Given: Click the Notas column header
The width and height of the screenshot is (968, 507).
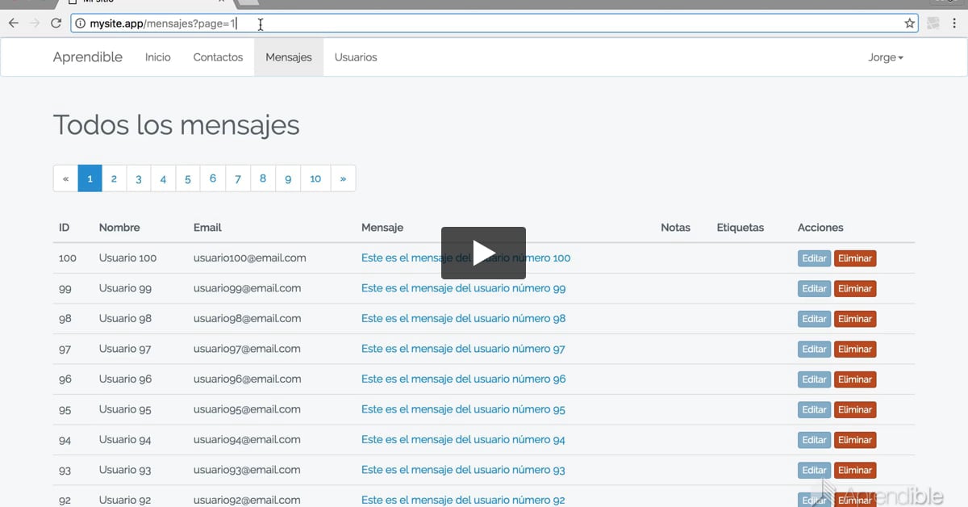Looking at the screenshot, I should tap(675, 228).
